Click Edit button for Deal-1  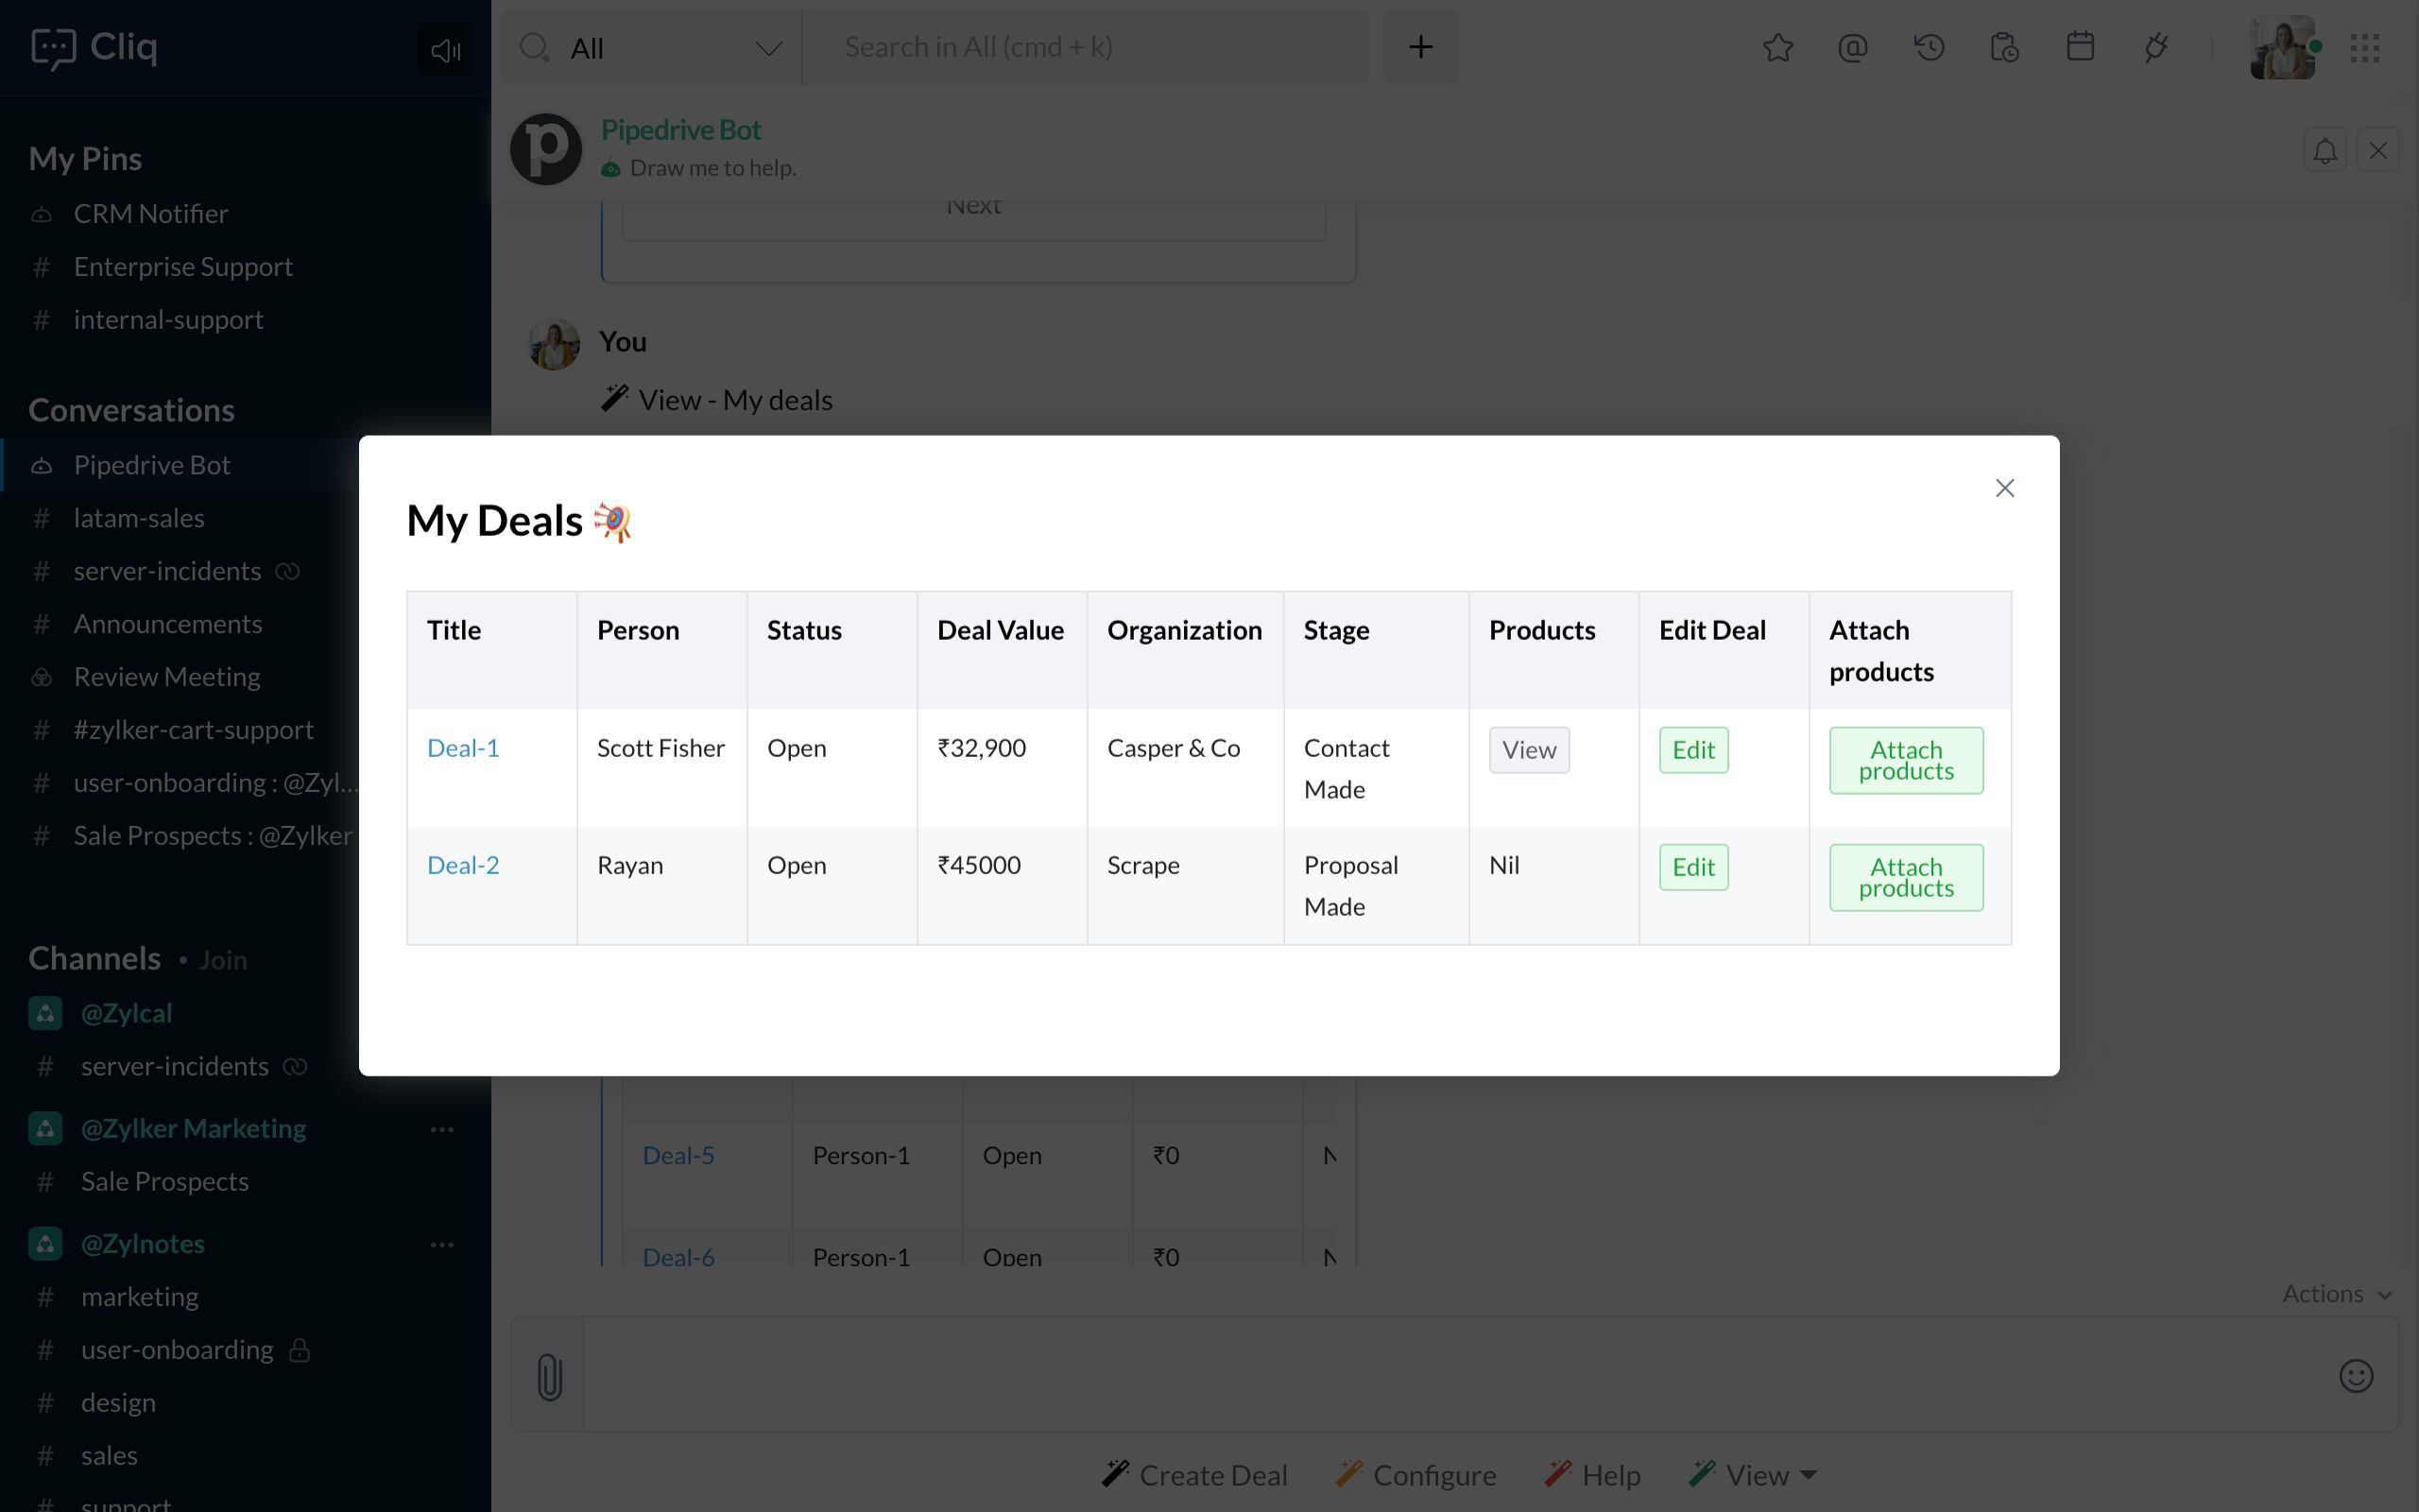coord(1693,750)
